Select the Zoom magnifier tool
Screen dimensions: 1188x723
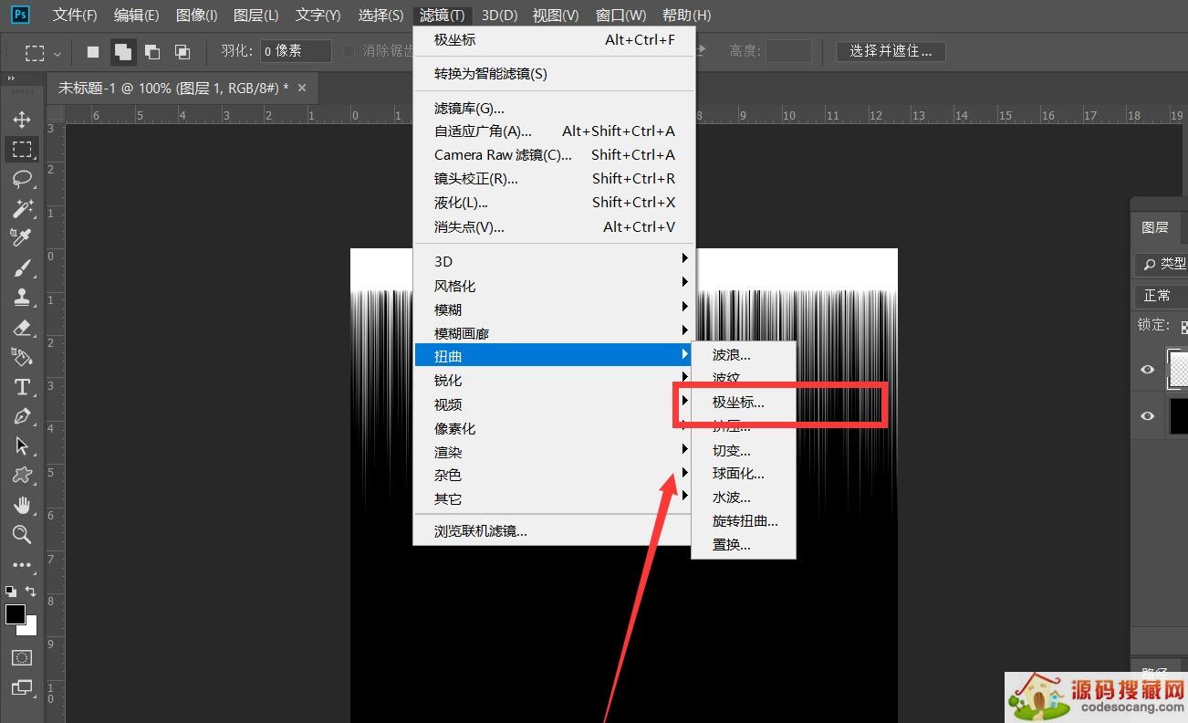click(22, 535)
